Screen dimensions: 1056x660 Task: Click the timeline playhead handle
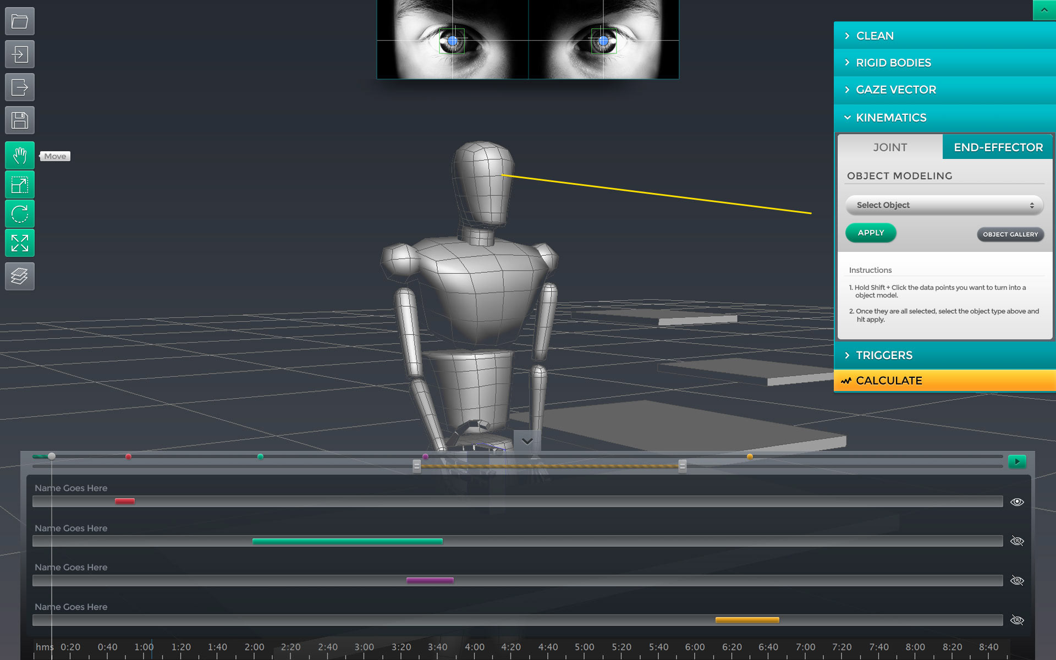coord(52,456)
